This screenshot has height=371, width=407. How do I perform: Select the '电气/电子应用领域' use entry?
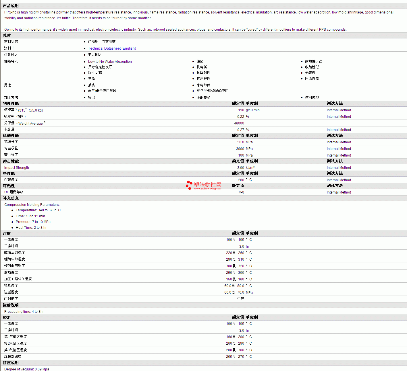point(102,91)
